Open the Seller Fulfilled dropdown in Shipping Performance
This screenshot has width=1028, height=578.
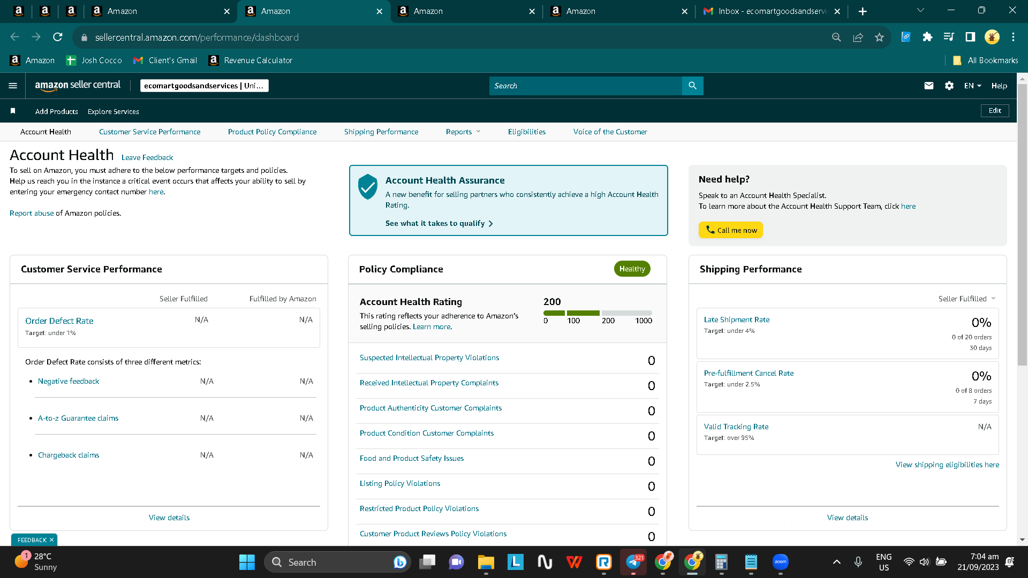point(967,299)
